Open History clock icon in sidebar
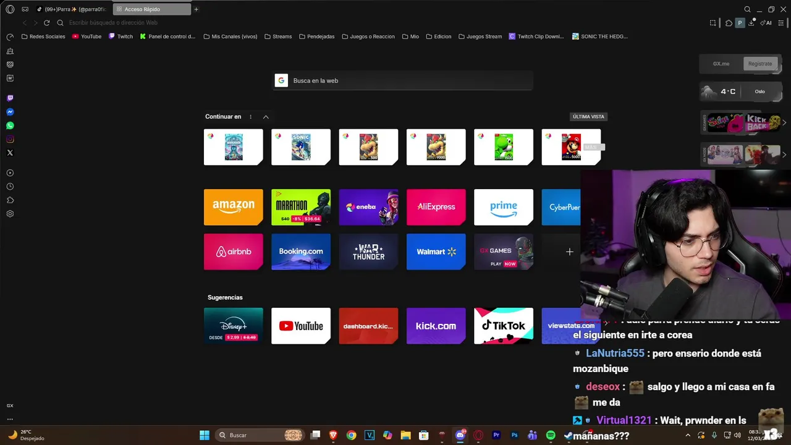Screen dimensions: 791x445 [x=10, y=187]
